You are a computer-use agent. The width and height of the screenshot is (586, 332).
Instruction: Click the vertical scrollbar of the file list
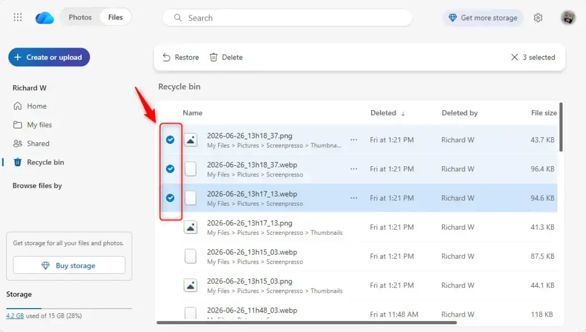[x=561, y=127]
